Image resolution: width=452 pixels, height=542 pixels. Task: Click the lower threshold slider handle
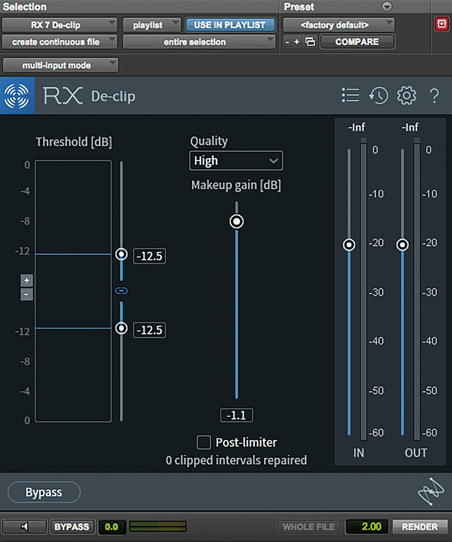click(x=121, y=328)
